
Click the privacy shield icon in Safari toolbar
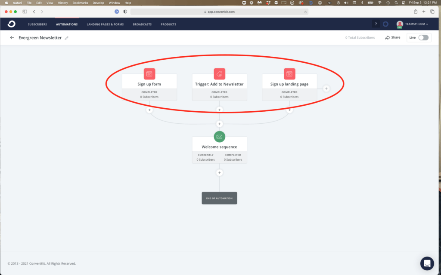coord(125,12)
